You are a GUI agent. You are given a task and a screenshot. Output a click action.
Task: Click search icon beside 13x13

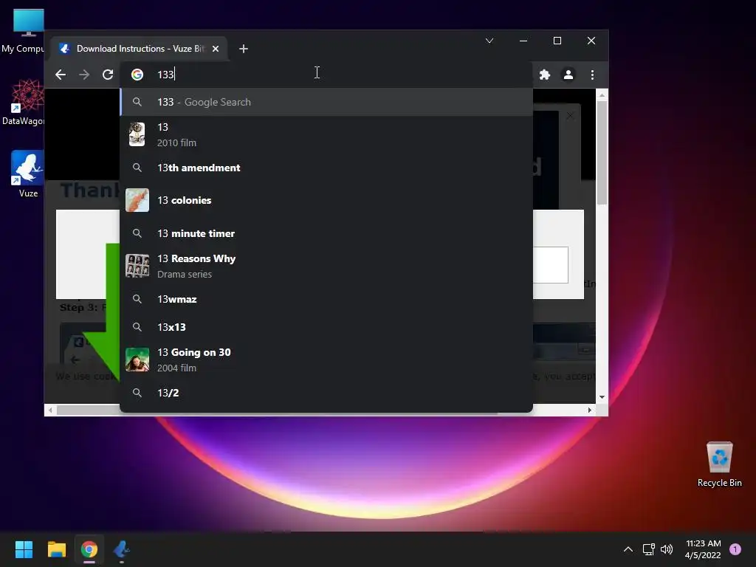pyautogui.click(x=137, y=327)
